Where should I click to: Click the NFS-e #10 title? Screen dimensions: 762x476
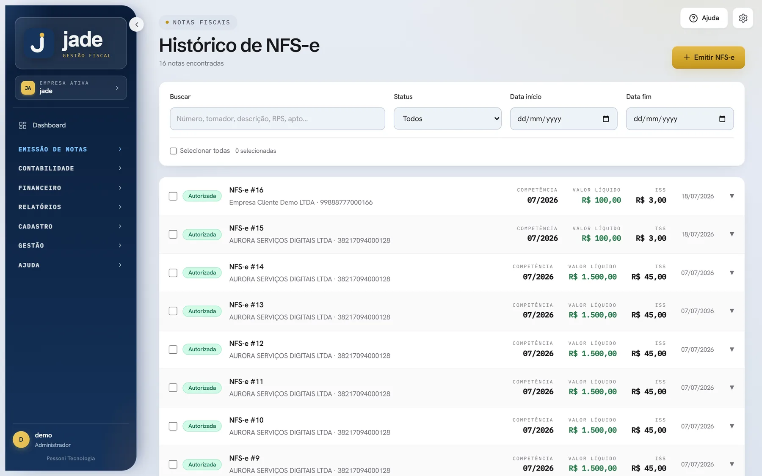(246, 420)
